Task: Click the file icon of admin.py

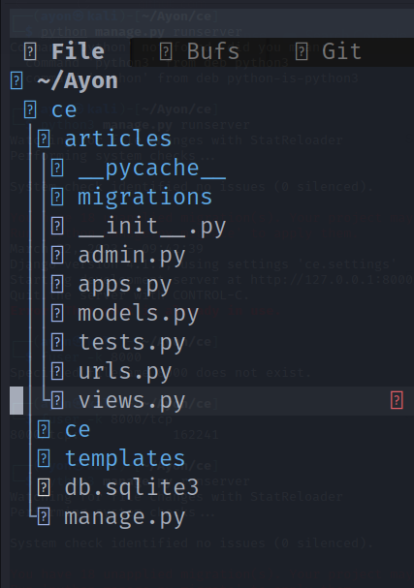Action: [57, 255]
